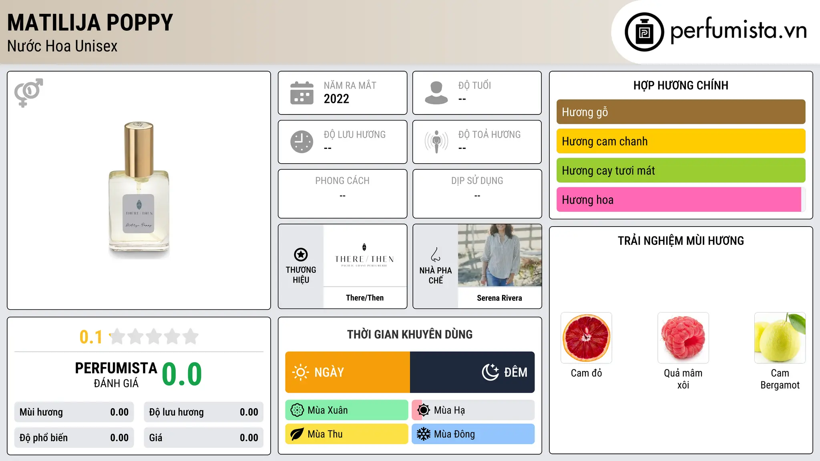Open the There/Then brand name link

point(365,298)
